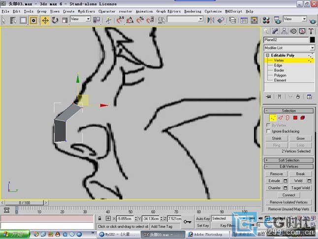Switch to Motion command panel tab

click(x=293, y=31)
